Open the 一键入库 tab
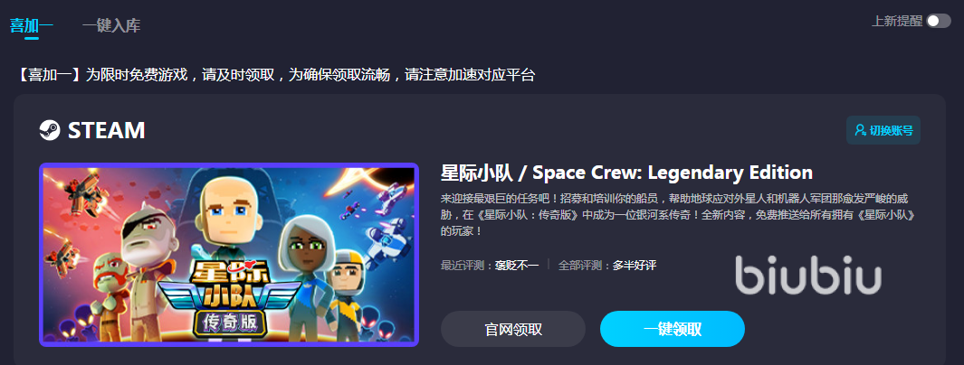Image resolution: width=964 pixels, height=365 pixels. pyautogui.click(x=111, y=25)
